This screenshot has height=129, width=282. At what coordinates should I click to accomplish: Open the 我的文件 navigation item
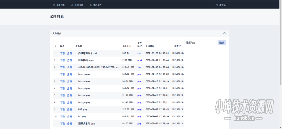(96, 5)
